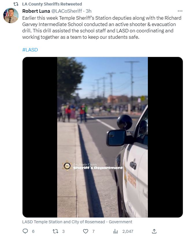Click the like count 7
Screen dimensions: 186x236
point(93,231)
